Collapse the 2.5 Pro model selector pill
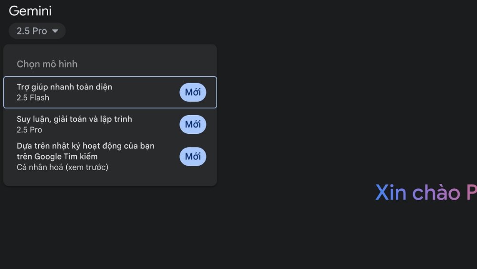 tap(37, 31)
